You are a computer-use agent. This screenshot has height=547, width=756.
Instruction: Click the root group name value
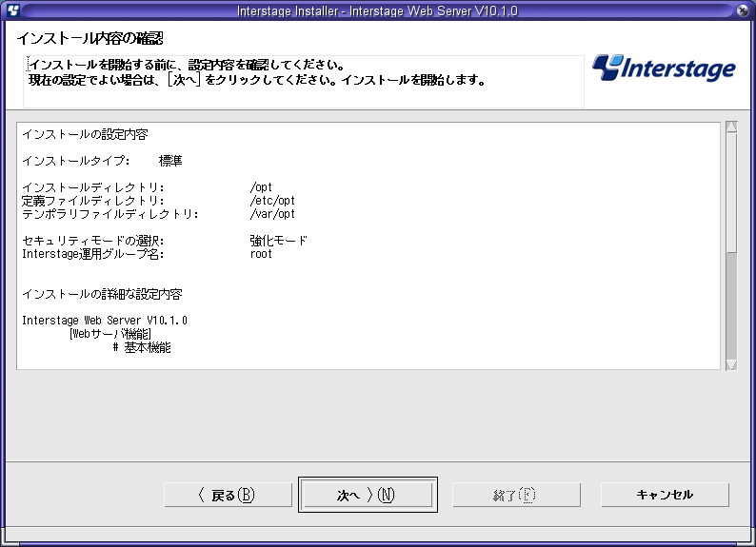[x=261, y=254]
